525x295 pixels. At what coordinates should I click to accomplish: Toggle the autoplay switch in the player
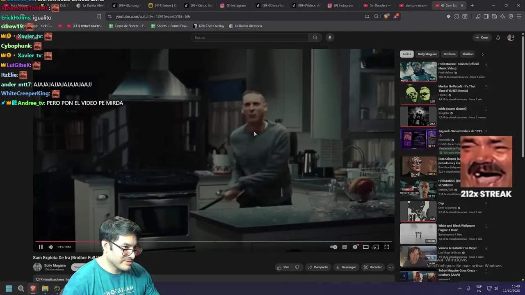[x=333, y=247]
